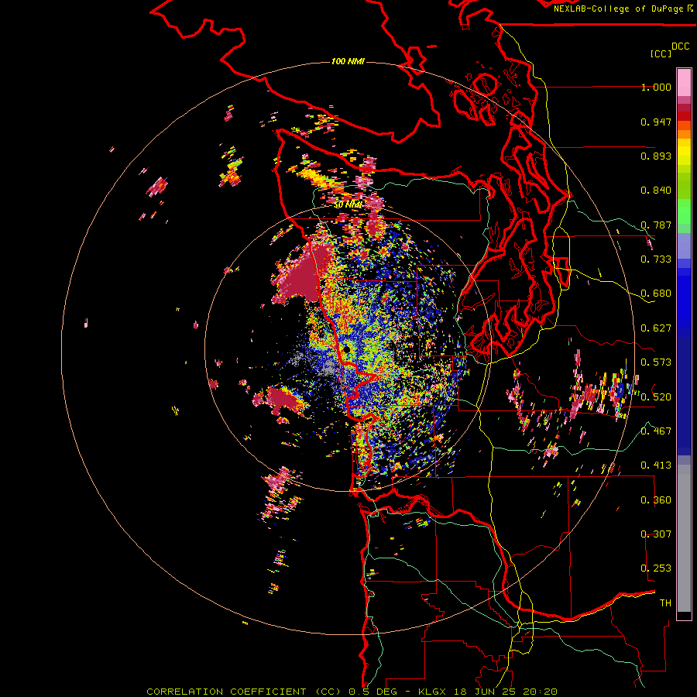Select the 0.307 scale value
Image resolution: width=697 pixels, height=697 pixels.
[x=656, y=534]
